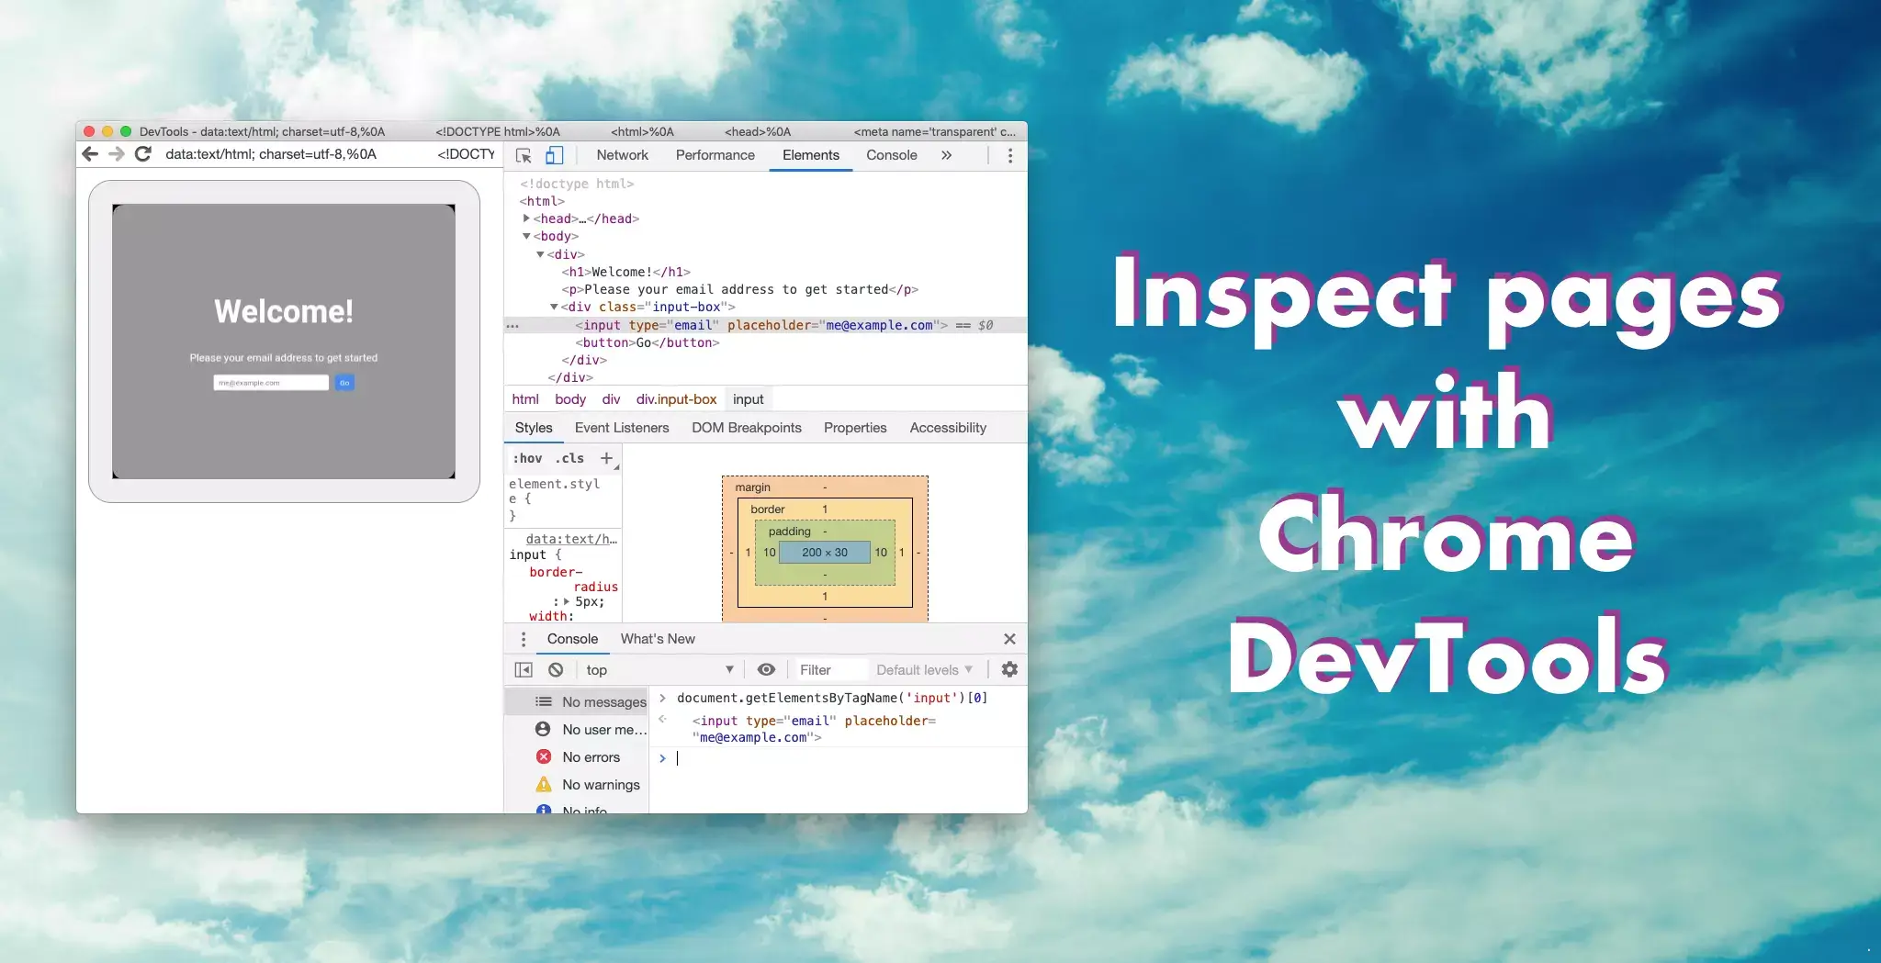The width and height of the screenshot is (1881, 963).
Task: Clear the console with the ban icon
Action: (x=556, y=670)
